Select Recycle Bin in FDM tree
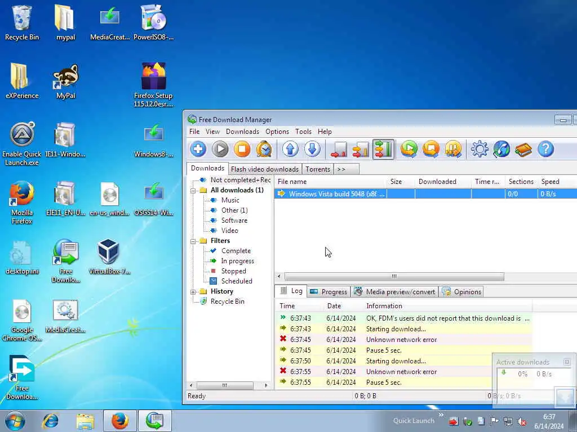The width and height of the screenshot is (577, 432). (x=227, y=301)
